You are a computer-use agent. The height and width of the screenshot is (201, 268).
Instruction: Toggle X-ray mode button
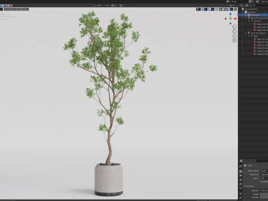(217, 9)
